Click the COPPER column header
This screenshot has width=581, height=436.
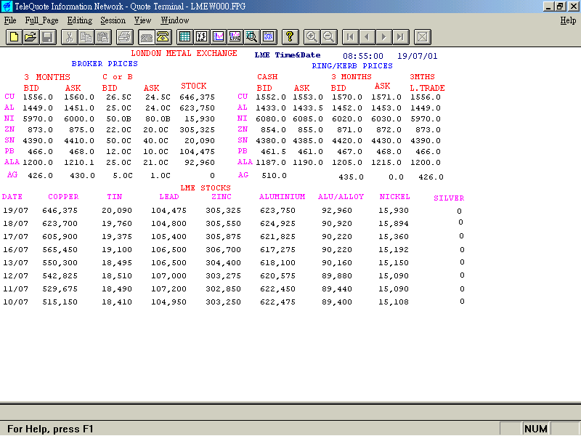click(x=63, y=197)
